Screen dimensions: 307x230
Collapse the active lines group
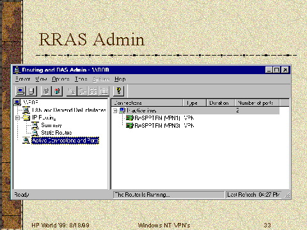[115, 111]
